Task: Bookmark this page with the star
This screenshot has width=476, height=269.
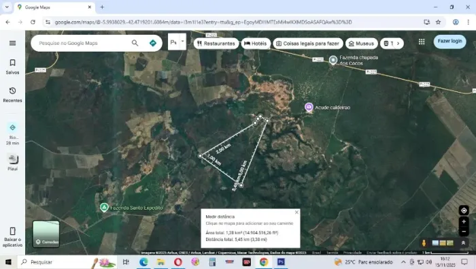Action: coord(438,22)
